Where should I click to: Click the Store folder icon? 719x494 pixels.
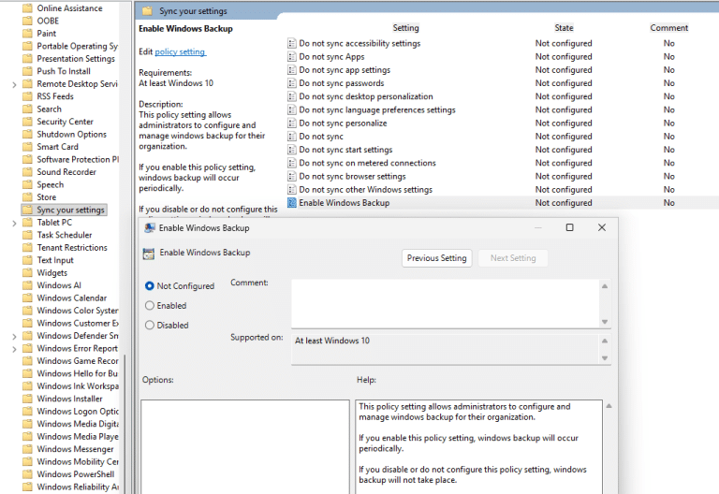pos(27,197)
